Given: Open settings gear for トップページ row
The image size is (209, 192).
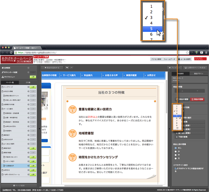Looking at the screenshot, I should (28, 87).
